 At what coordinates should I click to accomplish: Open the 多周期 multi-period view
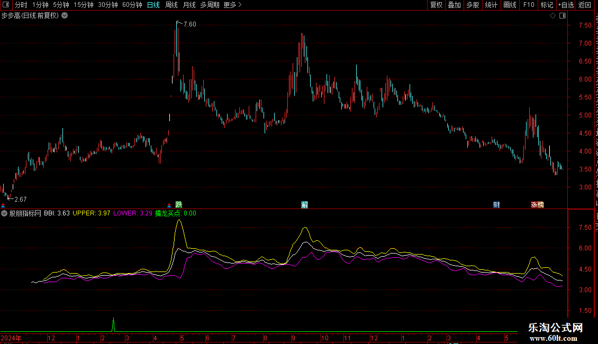coord(210,5)
